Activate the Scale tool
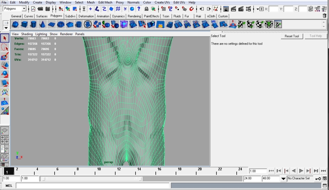Image resolution: width=329 pixels, height=190 pixels. tap(5, 83)
